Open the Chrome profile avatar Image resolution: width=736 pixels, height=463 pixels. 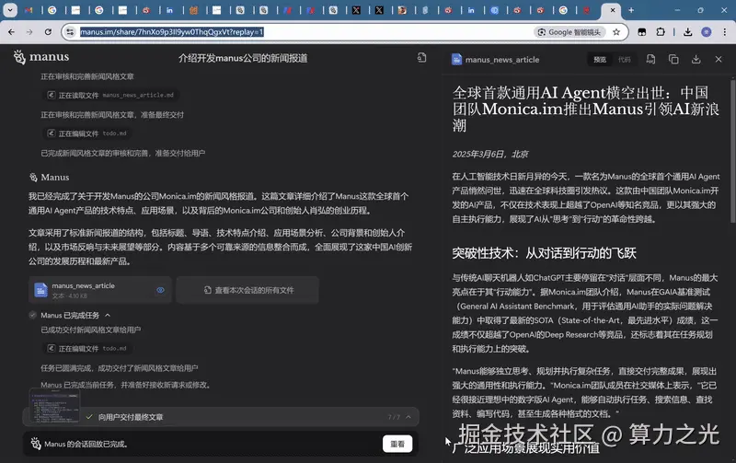pos(706,32)
